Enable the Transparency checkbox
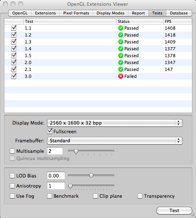The image size is (196, 218). pyautogui.click(x=140, y=196)
